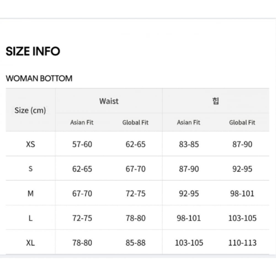This screenshot has width=276, height=276.
Task: Select the S size row label
Action: click(30, 169)
